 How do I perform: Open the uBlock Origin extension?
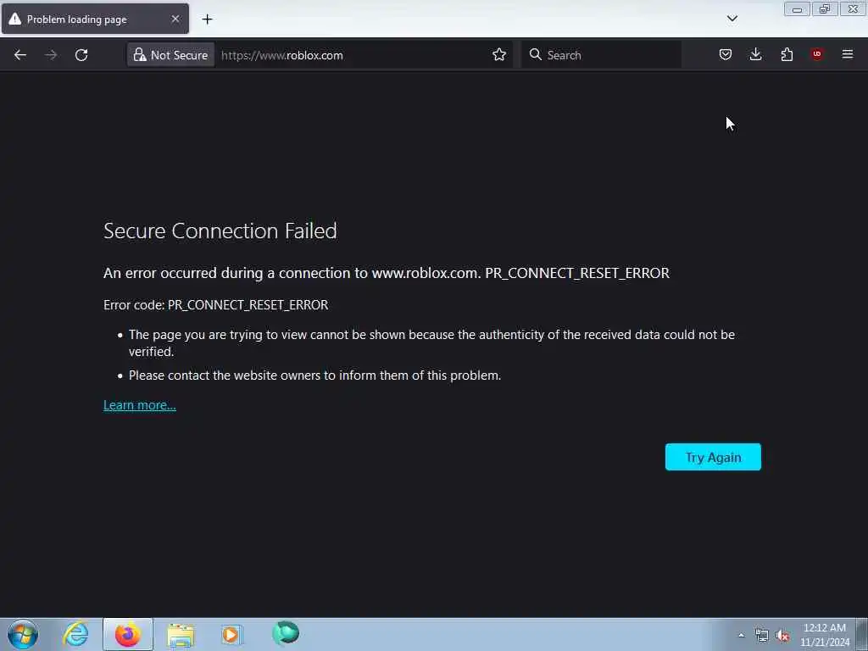click(x=817, y=54)
